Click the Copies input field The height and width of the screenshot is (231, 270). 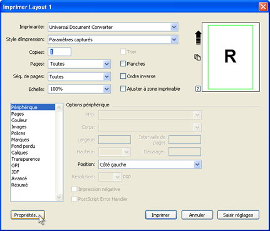click(60, 52)
